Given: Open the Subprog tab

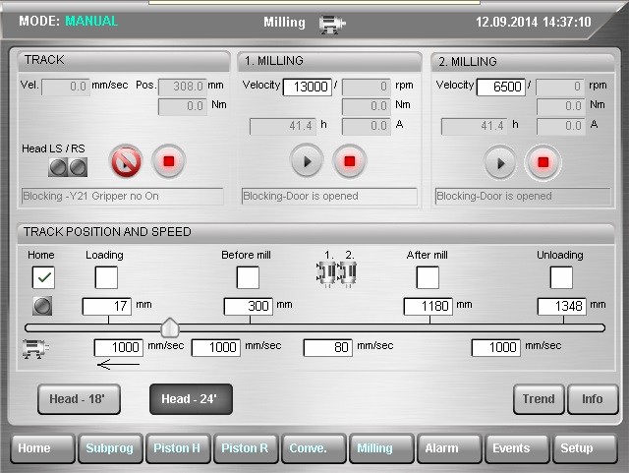Looking at the screenshot, I should click(110, 448).
